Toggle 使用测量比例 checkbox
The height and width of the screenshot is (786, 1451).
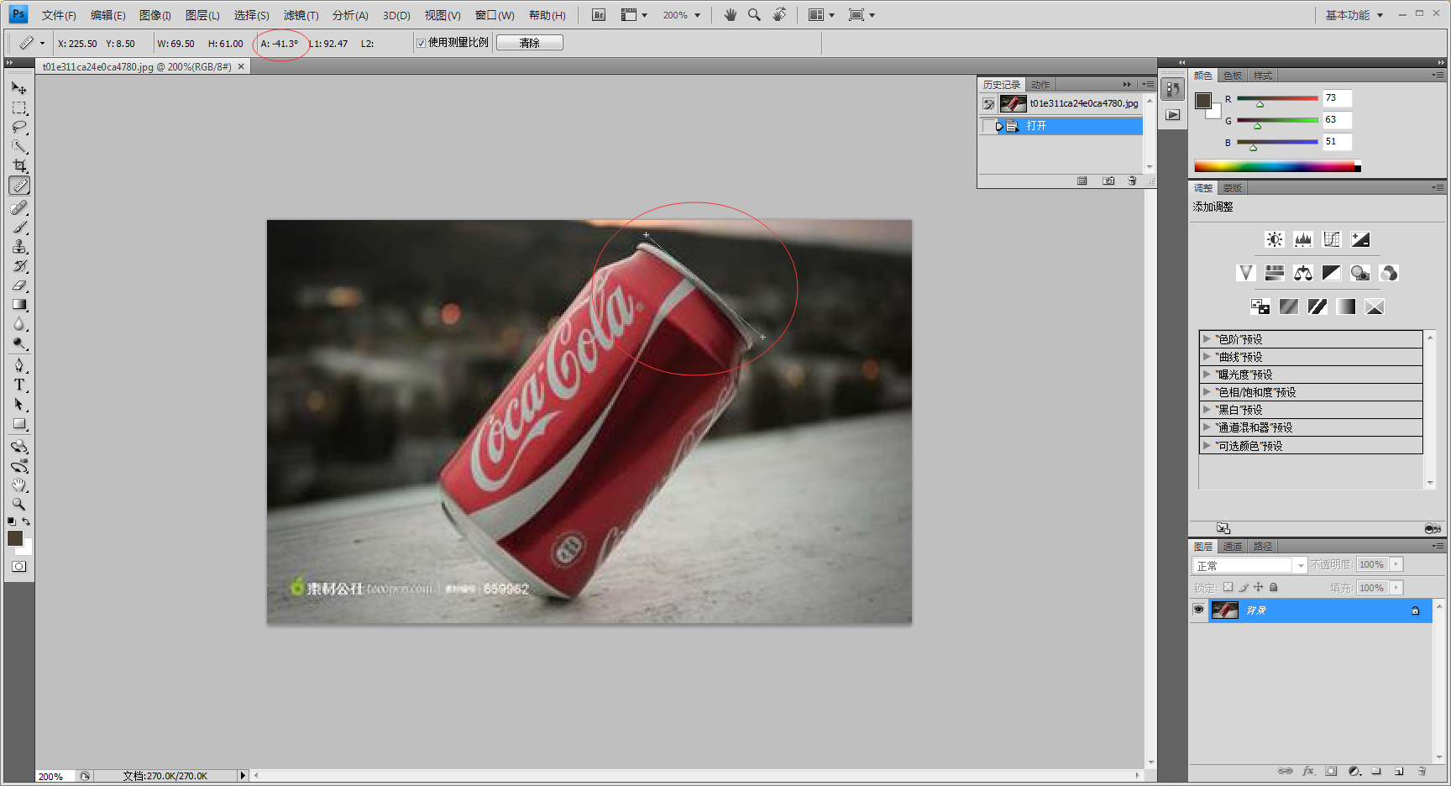[x=421, y=43]
